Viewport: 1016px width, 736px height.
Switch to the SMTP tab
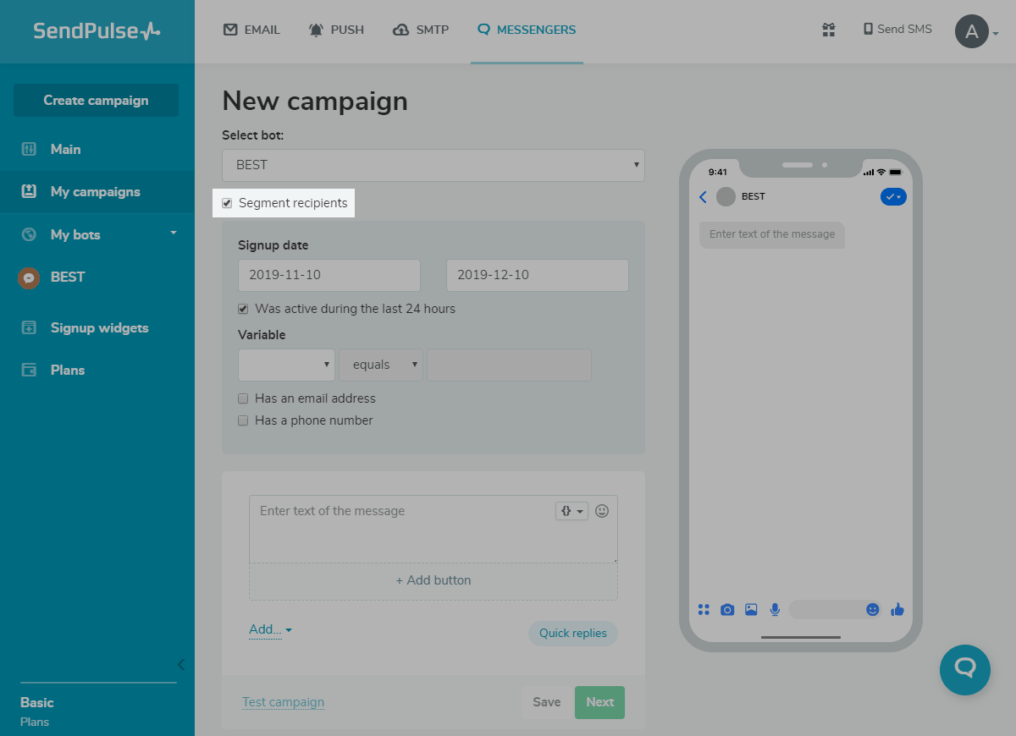coord(421,30)
